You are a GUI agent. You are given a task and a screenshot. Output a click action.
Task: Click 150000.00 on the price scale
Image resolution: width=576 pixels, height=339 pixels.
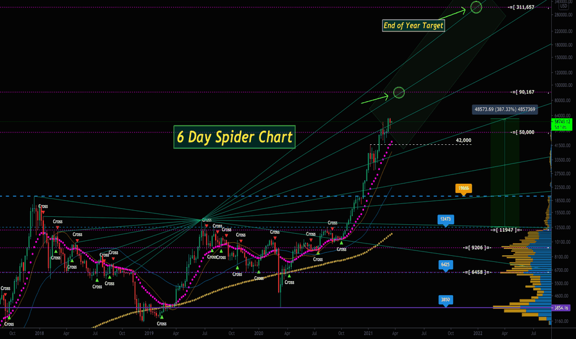point(563,57)
